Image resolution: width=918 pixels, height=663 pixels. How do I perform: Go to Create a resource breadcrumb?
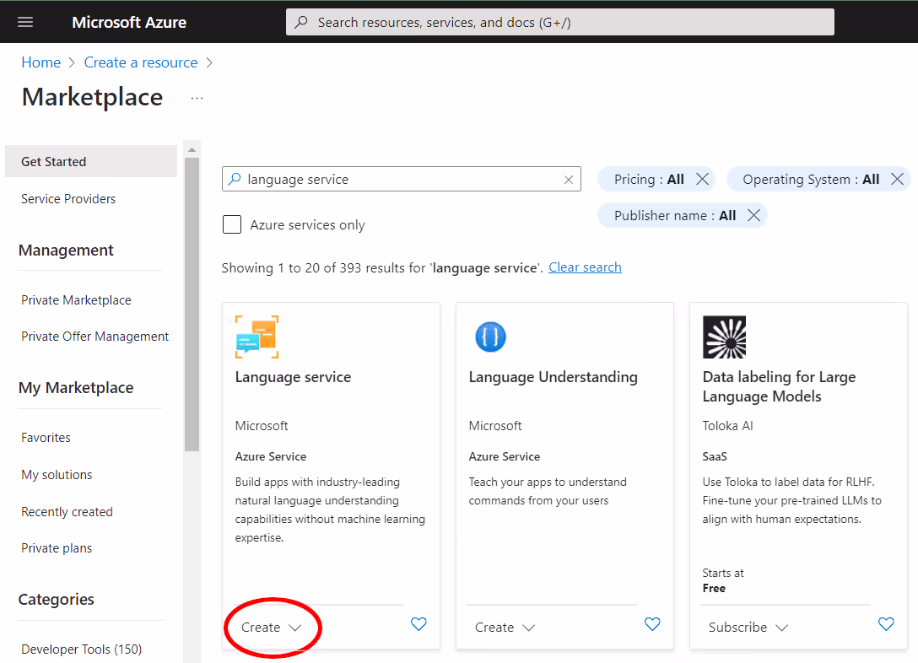pyautogui.click(x=141, y=62)
